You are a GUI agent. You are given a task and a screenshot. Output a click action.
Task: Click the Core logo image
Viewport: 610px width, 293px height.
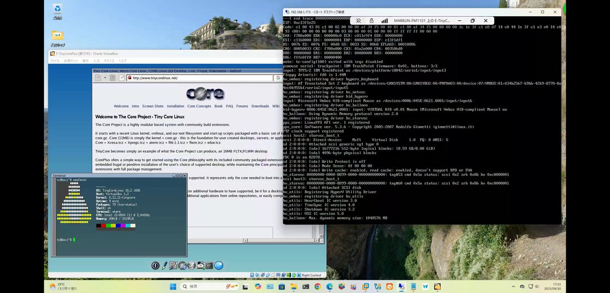(x=205, y=94)
